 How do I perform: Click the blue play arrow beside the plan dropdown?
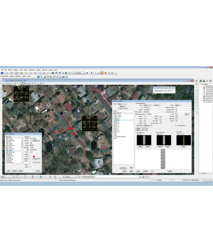coord(87,73)
